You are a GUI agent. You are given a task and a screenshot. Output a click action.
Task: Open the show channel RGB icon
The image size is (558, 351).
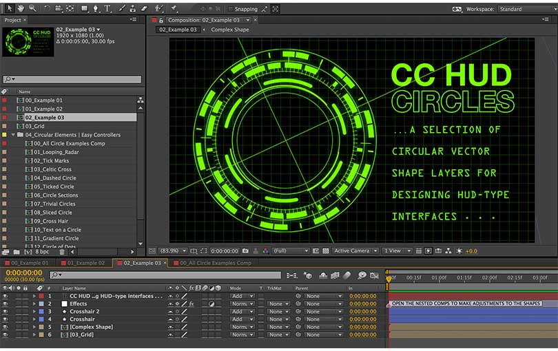tap(265, 251)
